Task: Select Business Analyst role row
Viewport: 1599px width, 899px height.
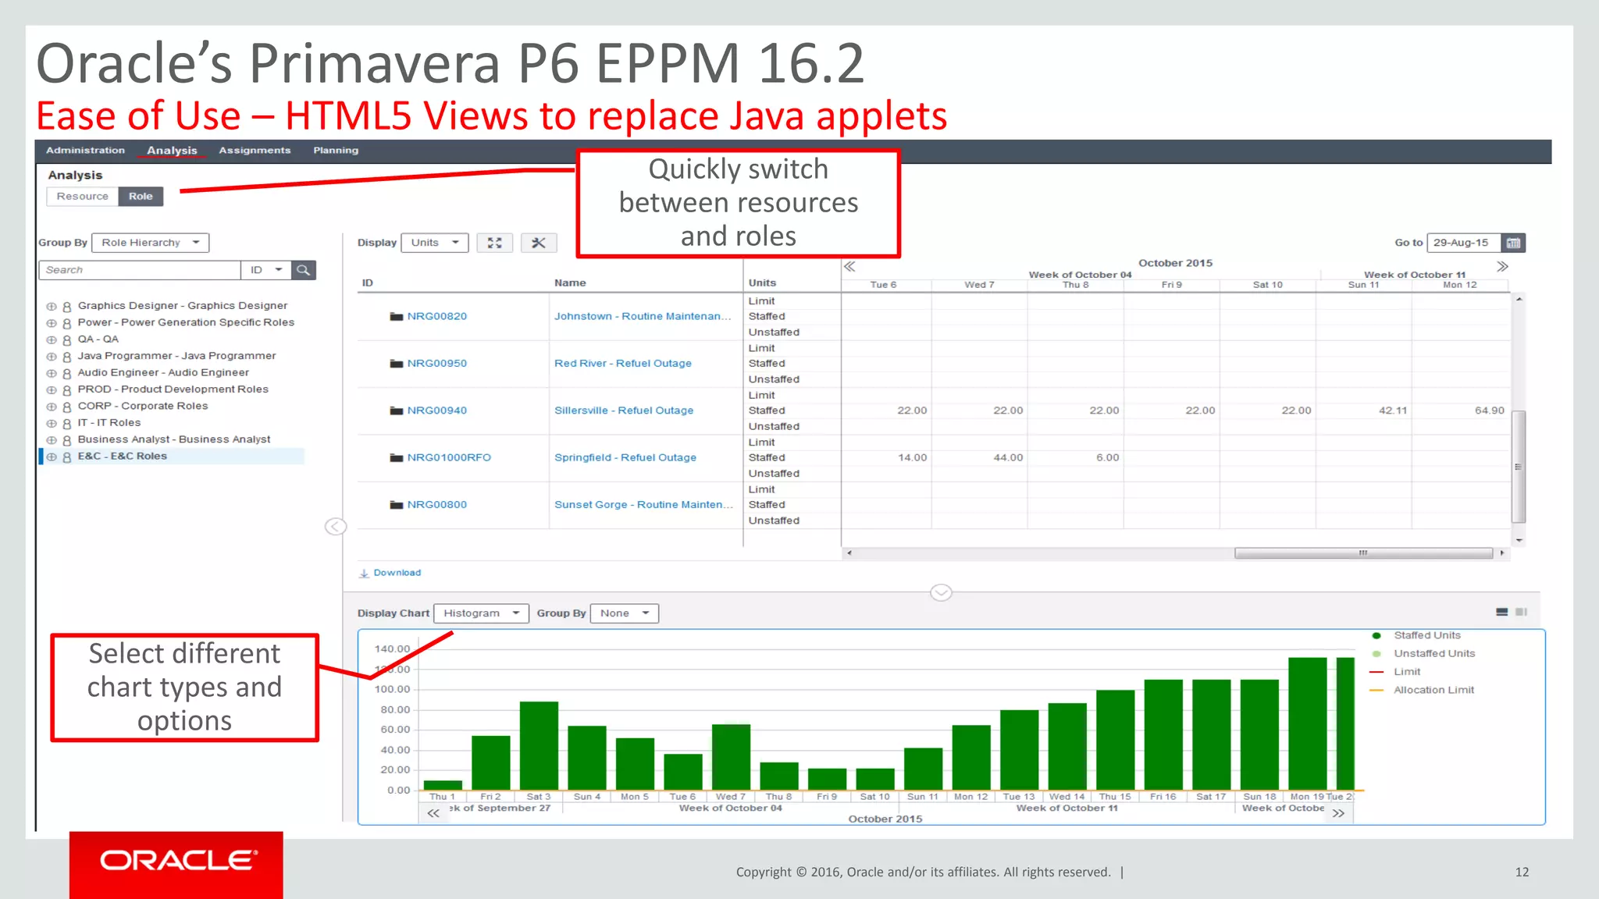Action: click(173, 440)
